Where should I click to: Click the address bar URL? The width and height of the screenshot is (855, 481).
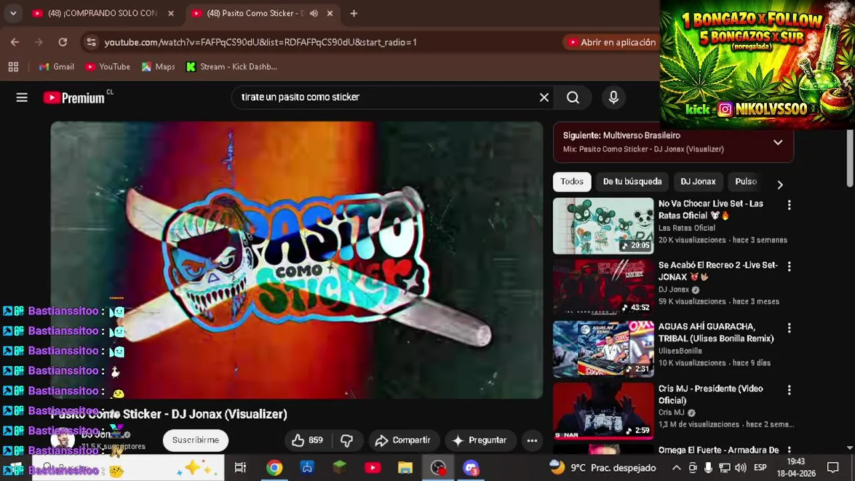click(261, 42)
